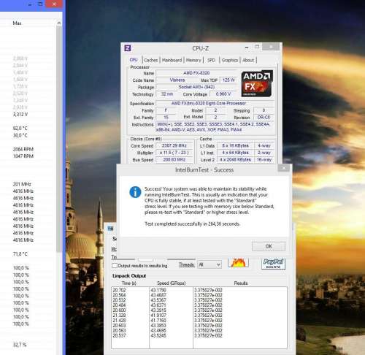Image resolution: width=365 pixels, height=355 pixels.
Task: Click the OR-C0 Revision value
Action: pyautogui.click(x=264, y=117)
